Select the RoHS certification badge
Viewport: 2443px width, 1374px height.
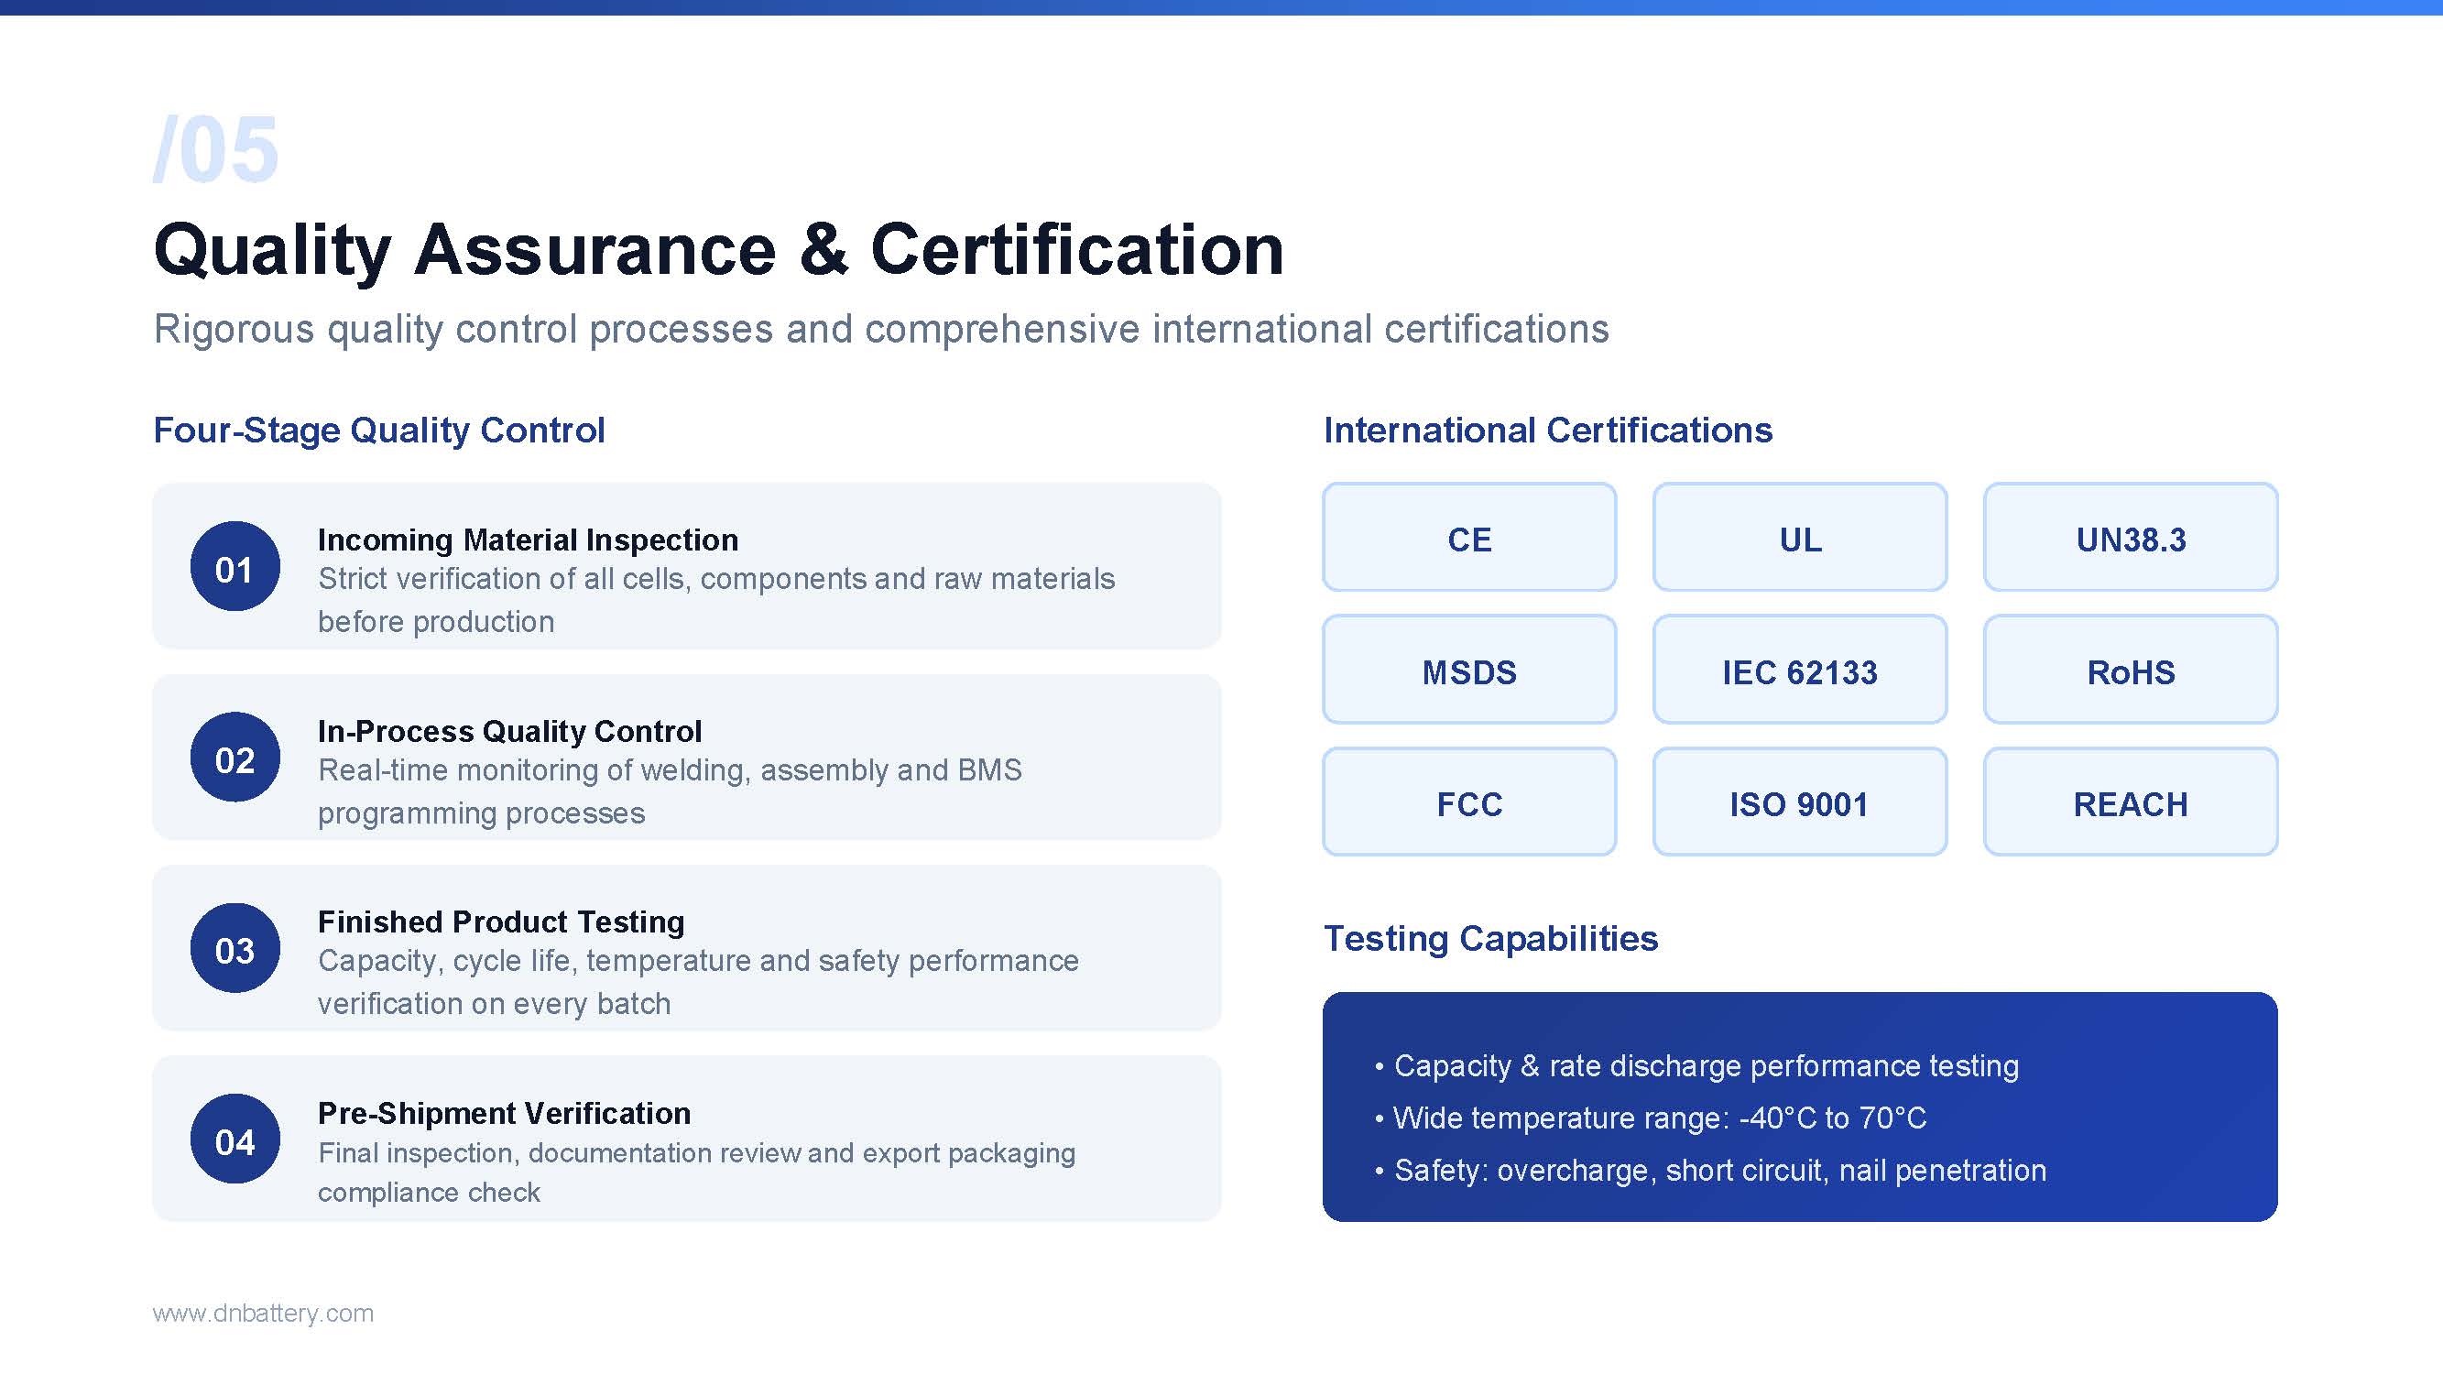coord(2130,670)
